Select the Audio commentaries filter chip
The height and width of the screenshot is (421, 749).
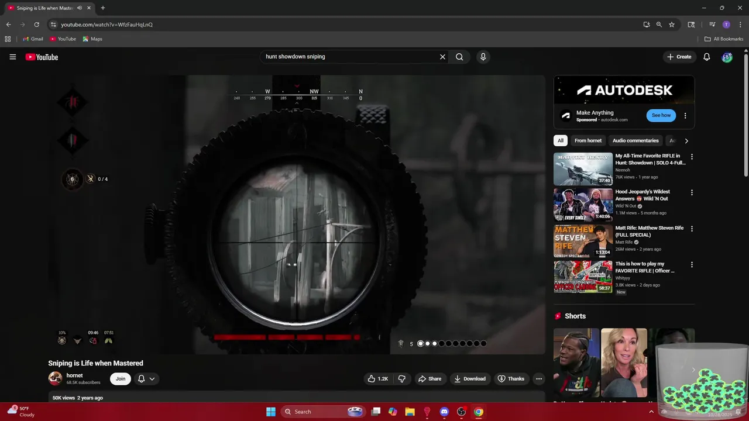click(x=635, y=140)
